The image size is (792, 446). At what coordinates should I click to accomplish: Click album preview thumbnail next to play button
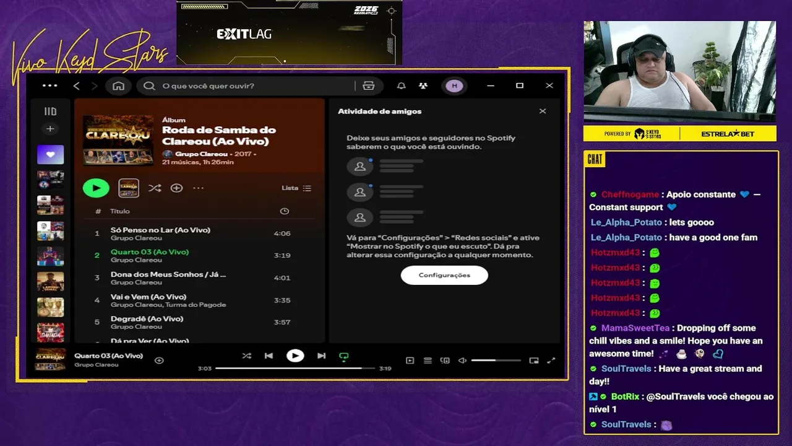[x=129, y=188]
